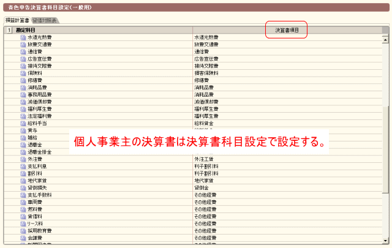The image size is (392, 248).
Task: Click the account icon beside 保険料
Action: (23, 73)
